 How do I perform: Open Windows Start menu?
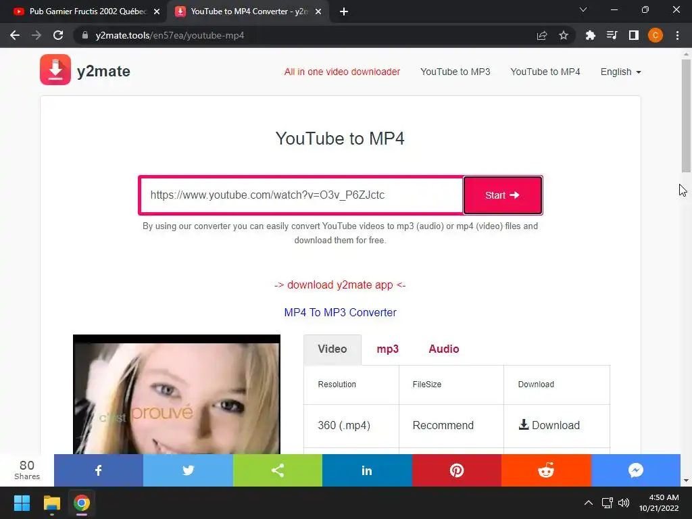[x=22, y=503]
